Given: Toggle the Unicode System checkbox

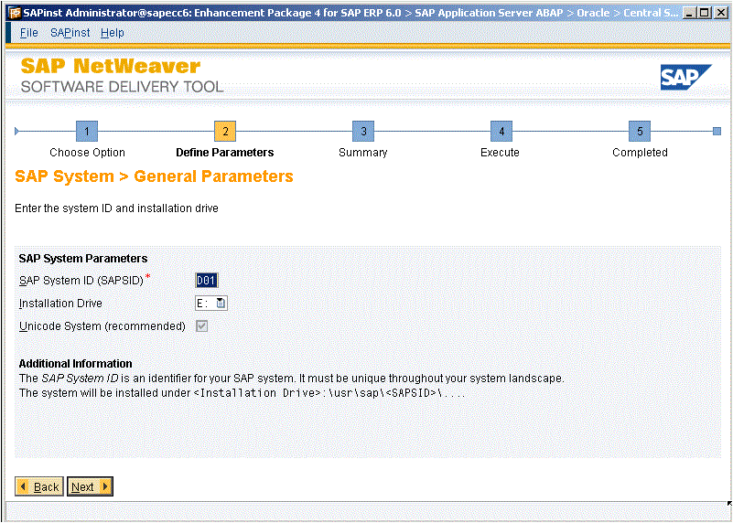Looking at the screenshot, I should (x=201, y=326).
